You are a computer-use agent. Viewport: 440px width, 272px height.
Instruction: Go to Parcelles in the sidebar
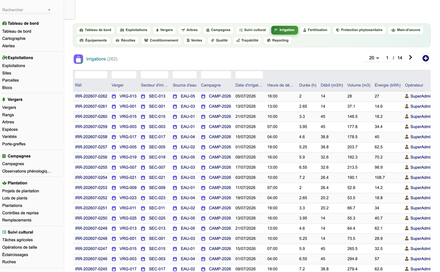point(11,80)
